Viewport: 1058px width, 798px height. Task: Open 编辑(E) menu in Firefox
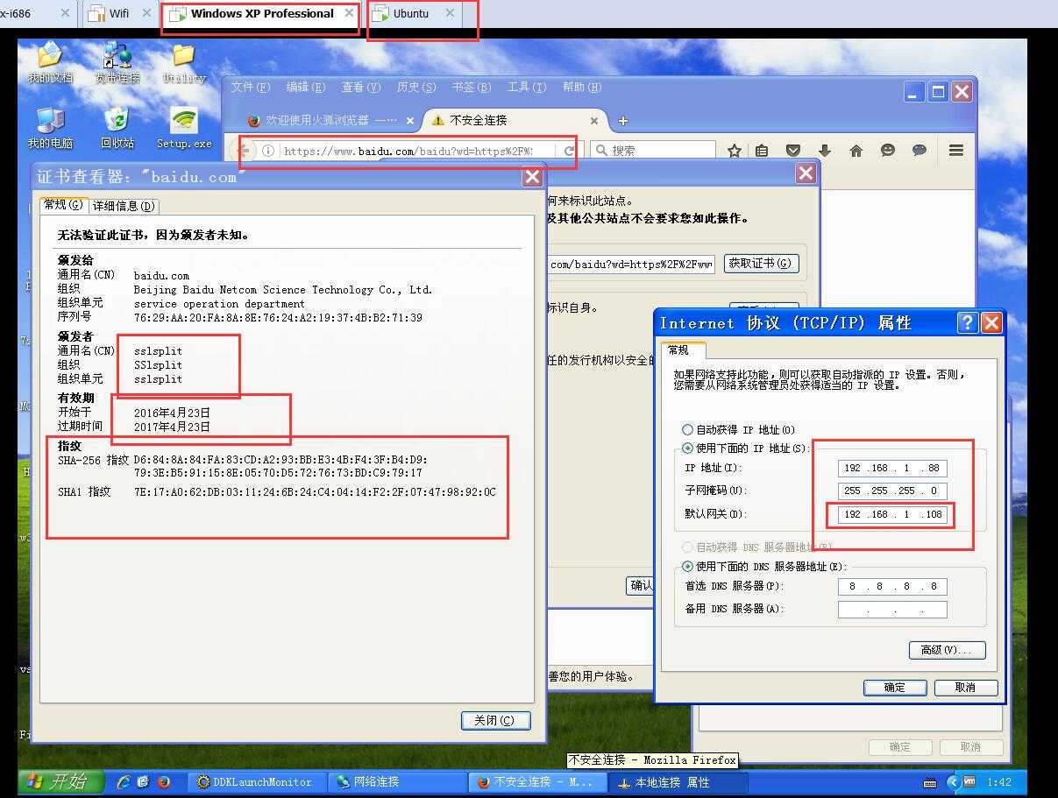(x=306, y=88)
